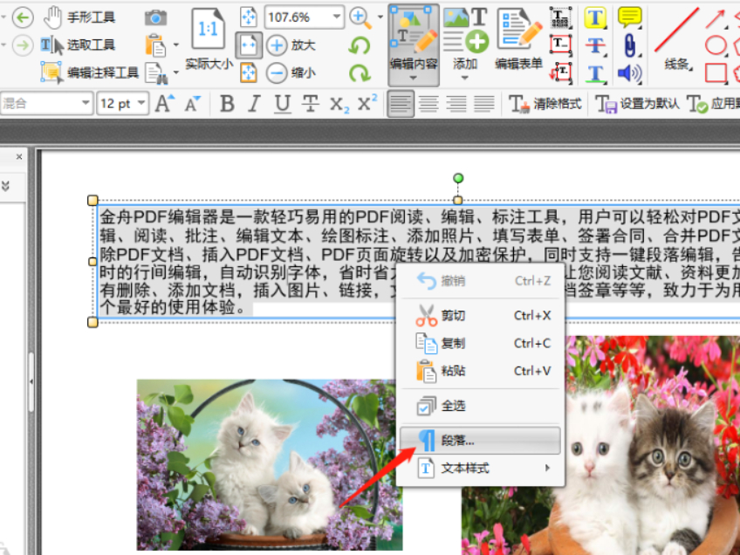Viewport: 740px width, 555px height.
Task: Rotate view clockwise with lower green arrow
Action: [x=360, y=72]
